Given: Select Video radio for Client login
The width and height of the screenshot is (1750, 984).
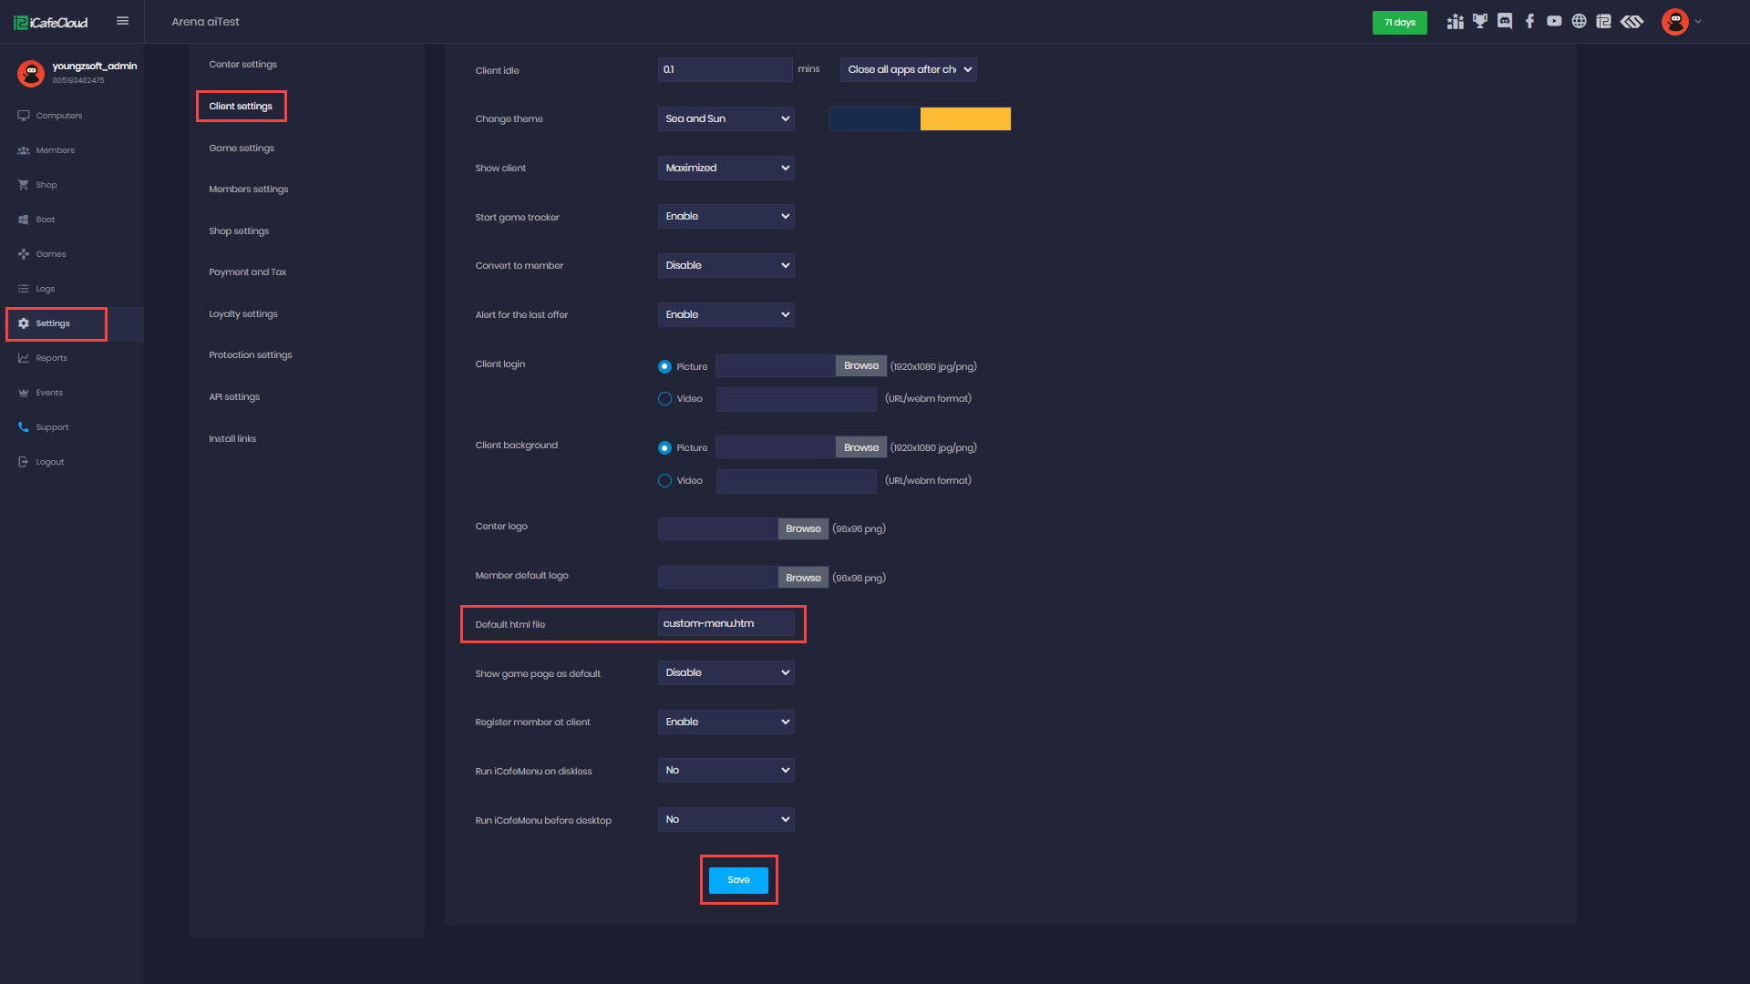Looking at the screenshot, I should pyautogui.click(x=664, y=399).
